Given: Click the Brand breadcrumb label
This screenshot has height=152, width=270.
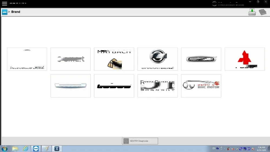Looking at the screenshot, I should coord(16,12).
